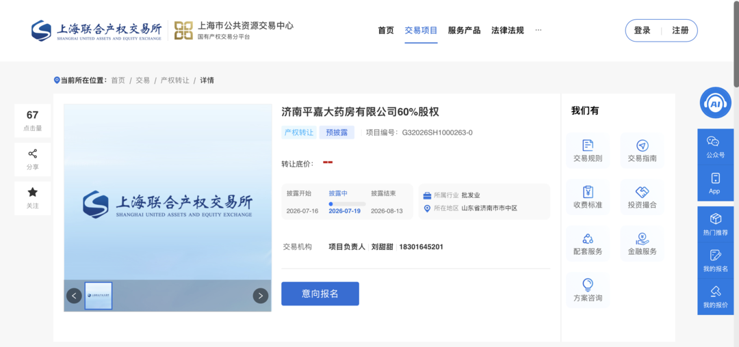Click the disclosure progress bar
This screenshot has width=739, height=347.
[348, 204]
